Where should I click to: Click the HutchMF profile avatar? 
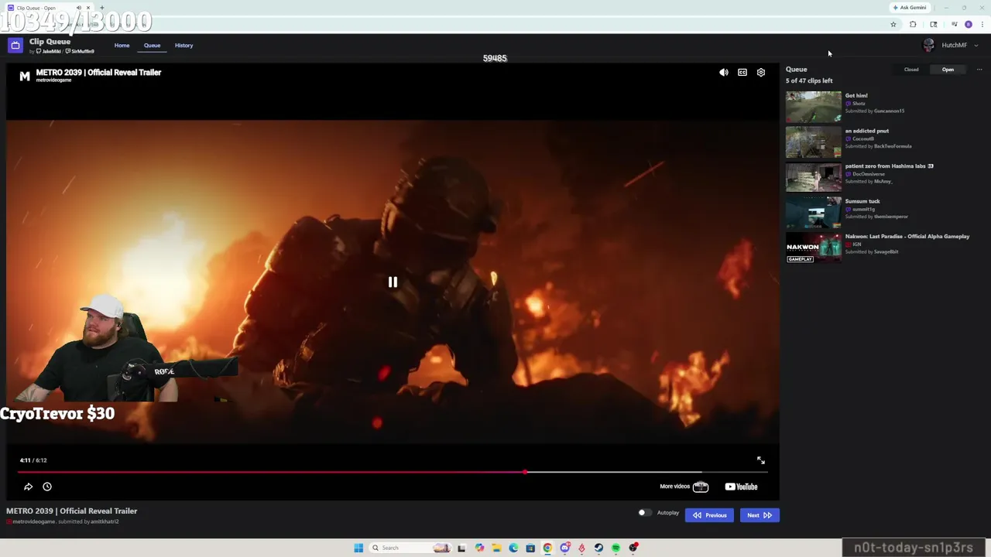point(929,46)
